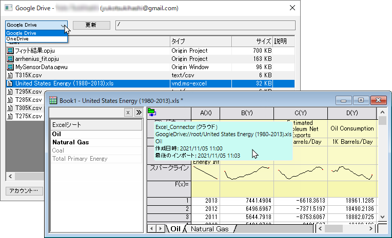
Task: Click Origin project icon of フィット結果.opju
Action: click(x=10, y=51)
